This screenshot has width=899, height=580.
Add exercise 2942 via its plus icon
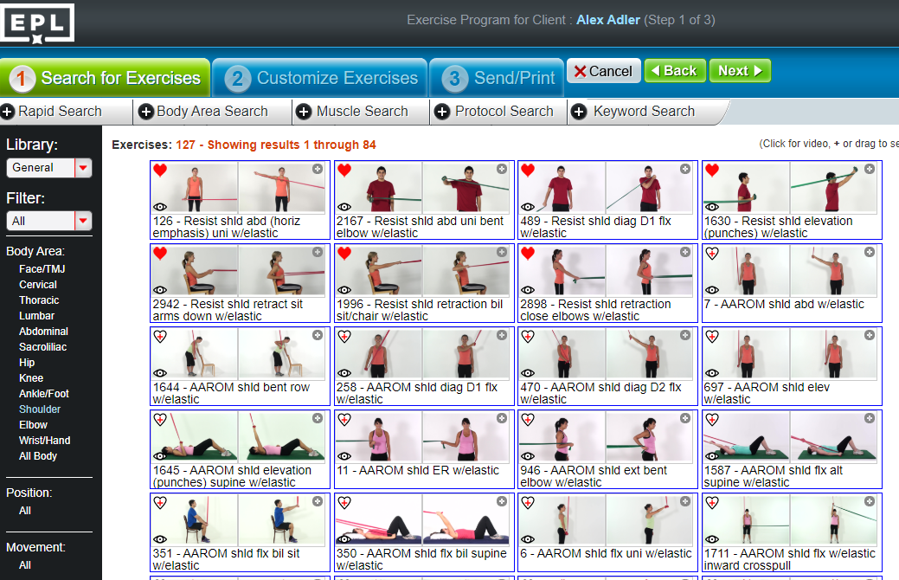click(x=318, y=252)
